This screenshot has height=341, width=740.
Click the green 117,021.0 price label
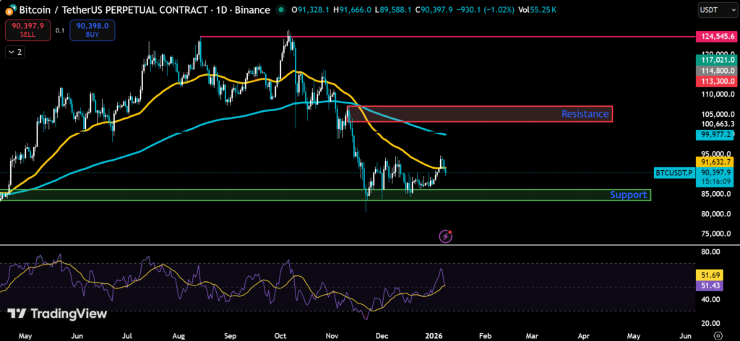716,63
